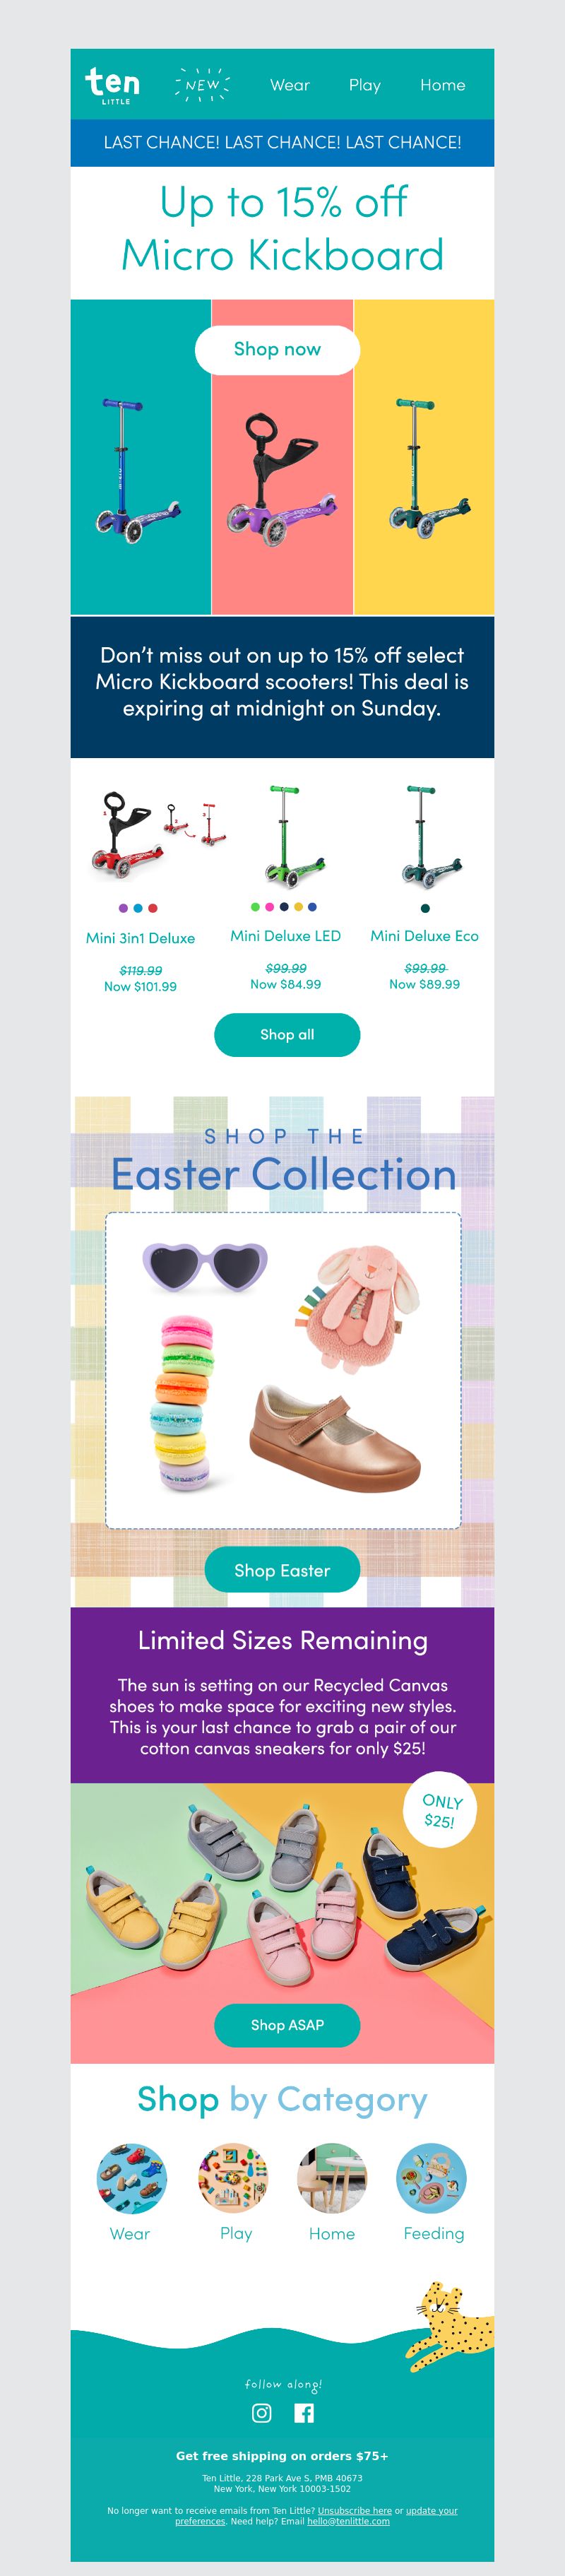Select the Play category circle image

point(233,2178)
